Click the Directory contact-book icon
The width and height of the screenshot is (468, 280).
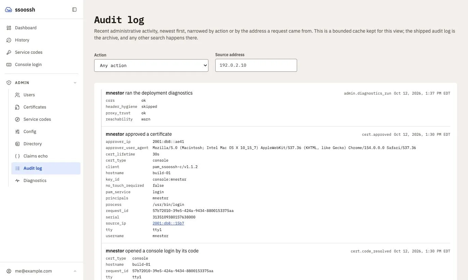coord(17,144)
